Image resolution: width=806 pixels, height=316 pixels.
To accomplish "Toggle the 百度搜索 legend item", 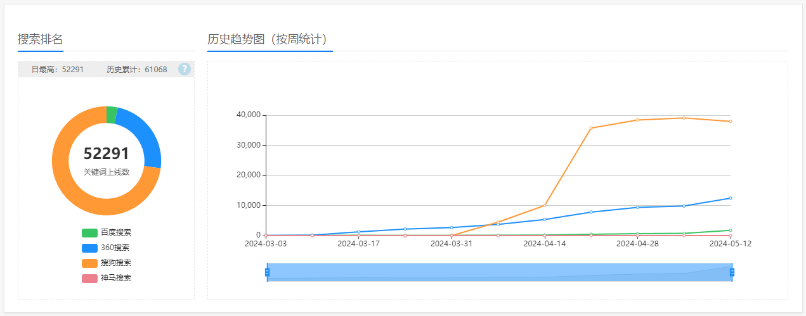I will [x=107, y=232].
